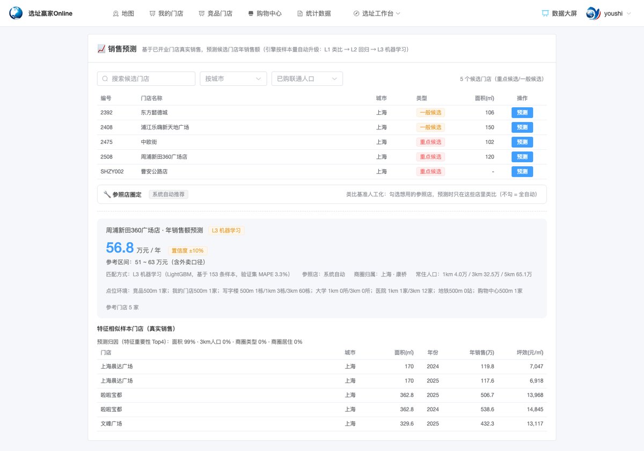Screen dimensions: 644x451
Task: Click 预测 for 曹安公路店
Action: (522, 172)
